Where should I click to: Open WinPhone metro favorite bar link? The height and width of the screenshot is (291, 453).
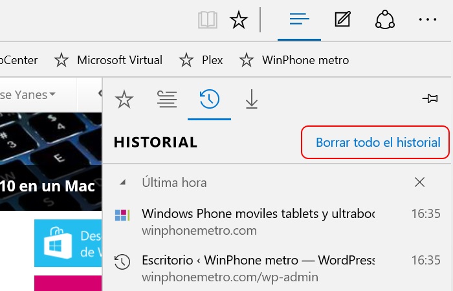[294, 60]
